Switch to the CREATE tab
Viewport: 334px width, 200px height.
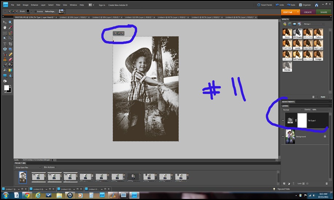(308, 12)
